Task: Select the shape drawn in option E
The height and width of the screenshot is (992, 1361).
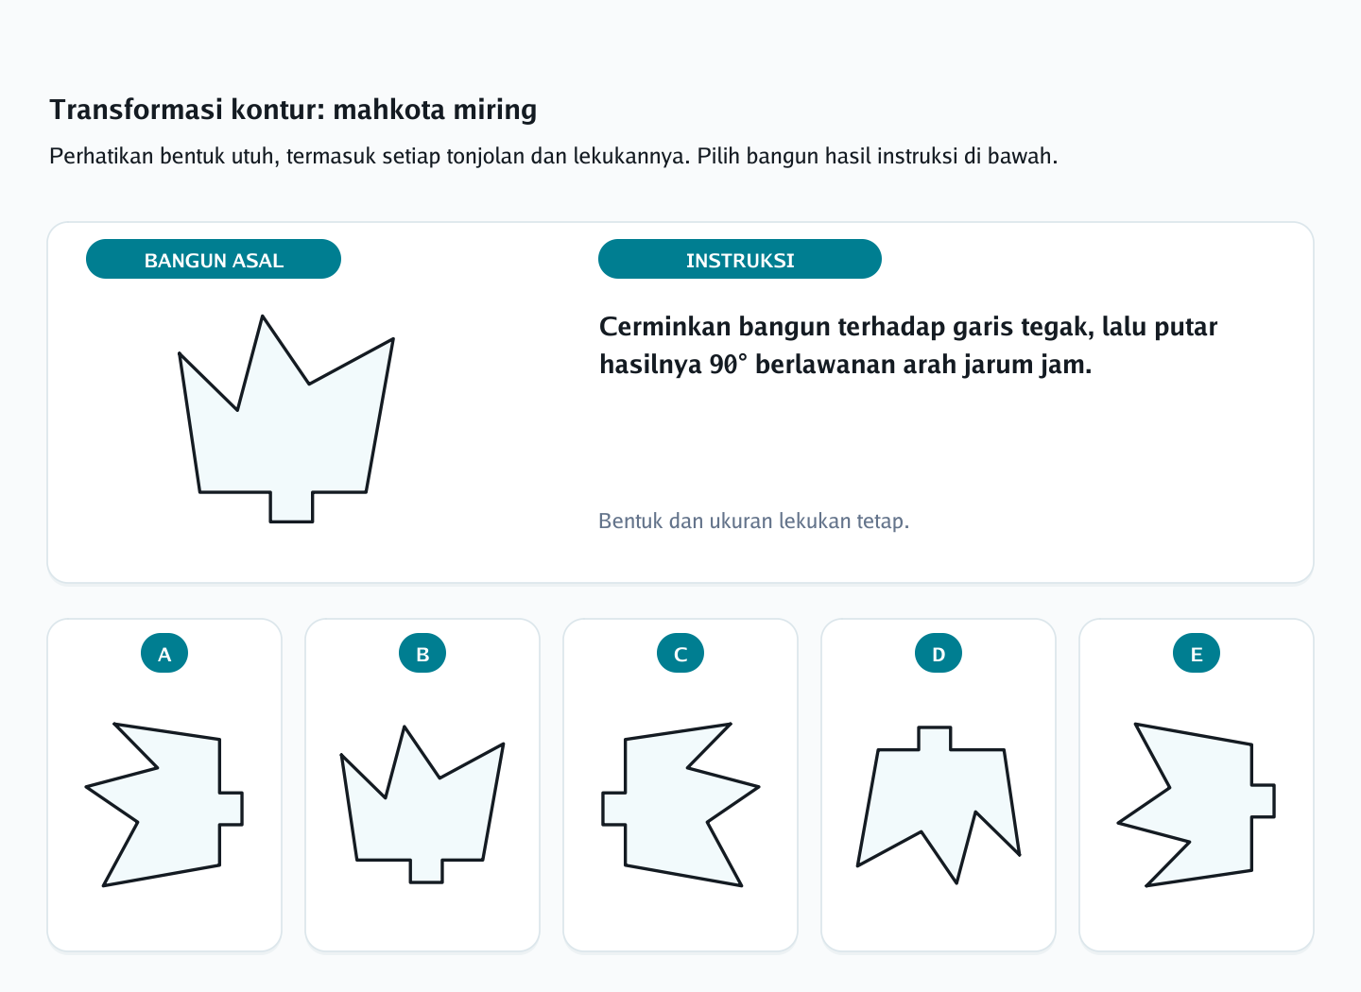Action: point(1197,805)
